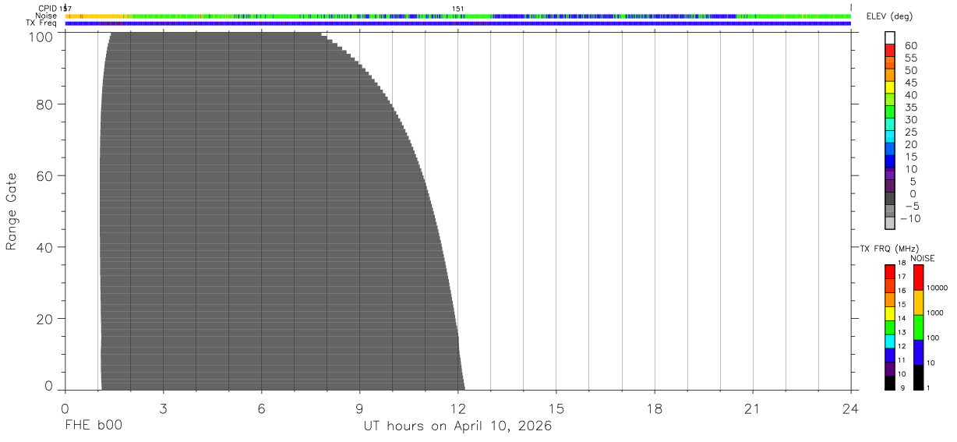Click the 6 tick on the UT hours axis
Image resolution: width=957 pixels, height=442 pixels.
click(261, 408)
